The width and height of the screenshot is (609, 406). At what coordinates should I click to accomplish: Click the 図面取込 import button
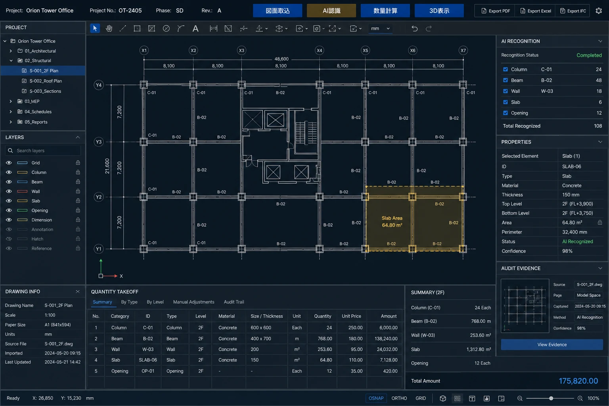pos(278,11)
